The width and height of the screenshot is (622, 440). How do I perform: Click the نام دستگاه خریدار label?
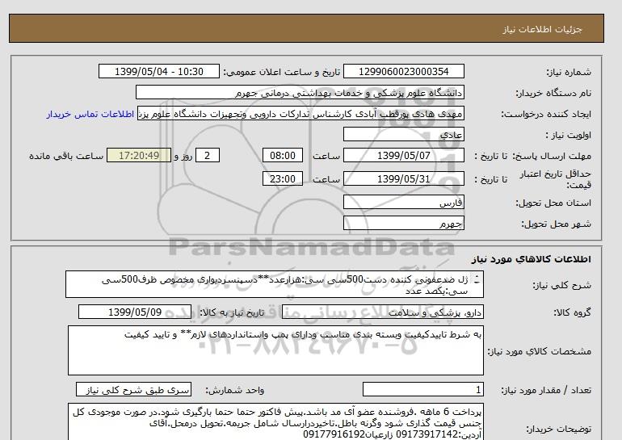pos(553,93)
